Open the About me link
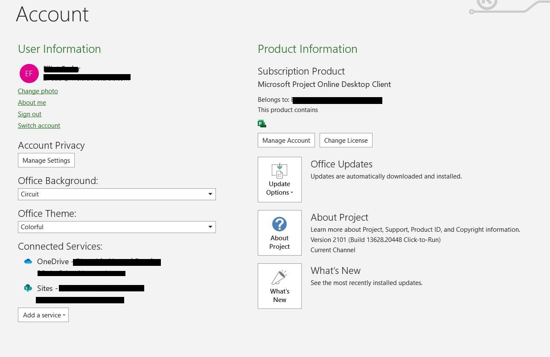The height and width of the screenshot is (357, 550). tap(32, 102)
